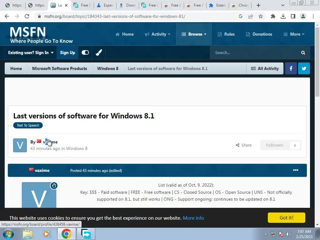This screenshot has height=240, width=320.
Task: Toggle the dark mode switch
Action: pos(85,52)
